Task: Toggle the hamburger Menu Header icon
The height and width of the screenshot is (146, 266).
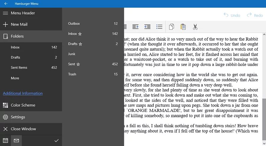Action: click(x=5, y=13)
